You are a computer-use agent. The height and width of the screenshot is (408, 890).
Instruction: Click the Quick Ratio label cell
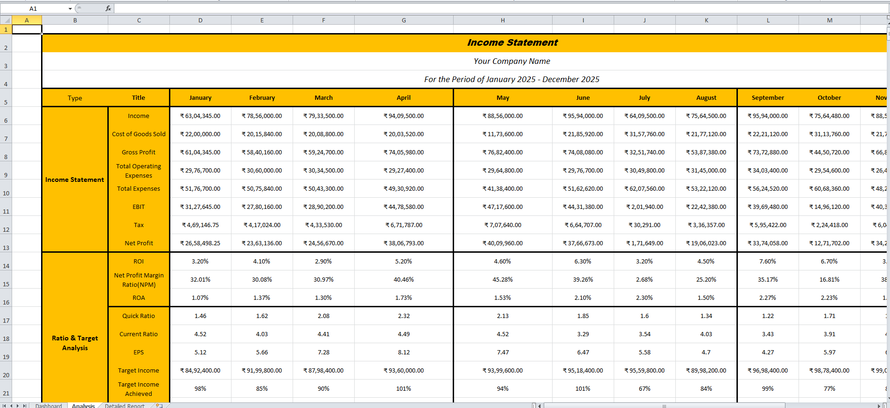pos(139,316)
